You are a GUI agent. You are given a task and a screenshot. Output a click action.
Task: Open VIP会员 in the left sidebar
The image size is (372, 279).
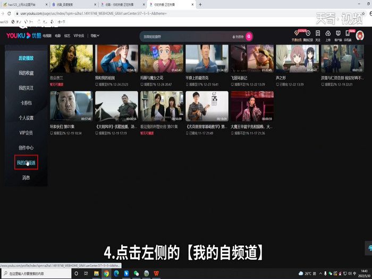[x=26, y=133]
